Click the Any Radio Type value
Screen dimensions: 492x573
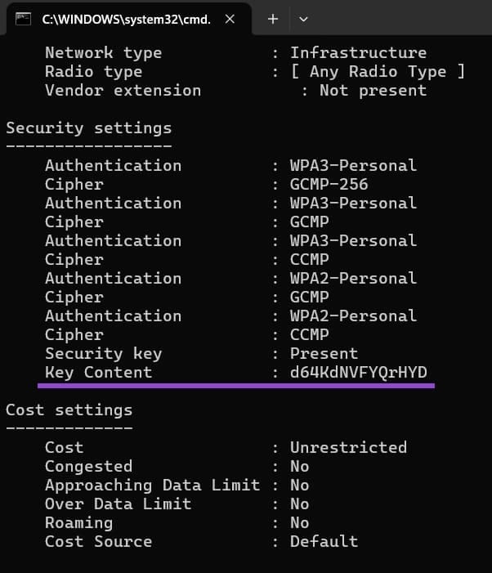click(378, 72)
